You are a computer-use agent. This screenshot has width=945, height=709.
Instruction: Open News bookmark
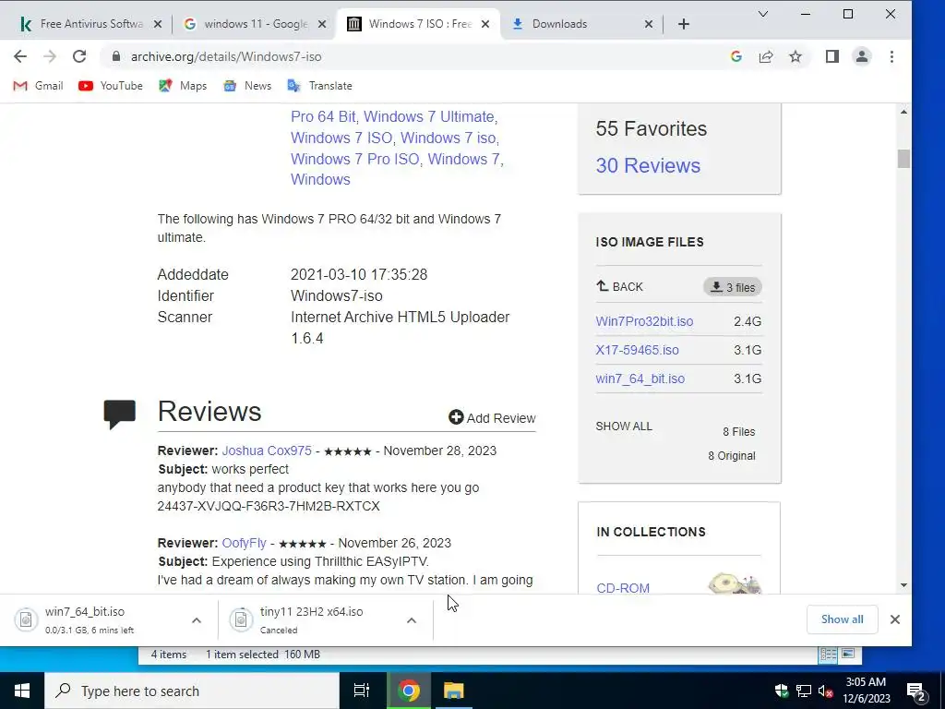coord(247,86)
